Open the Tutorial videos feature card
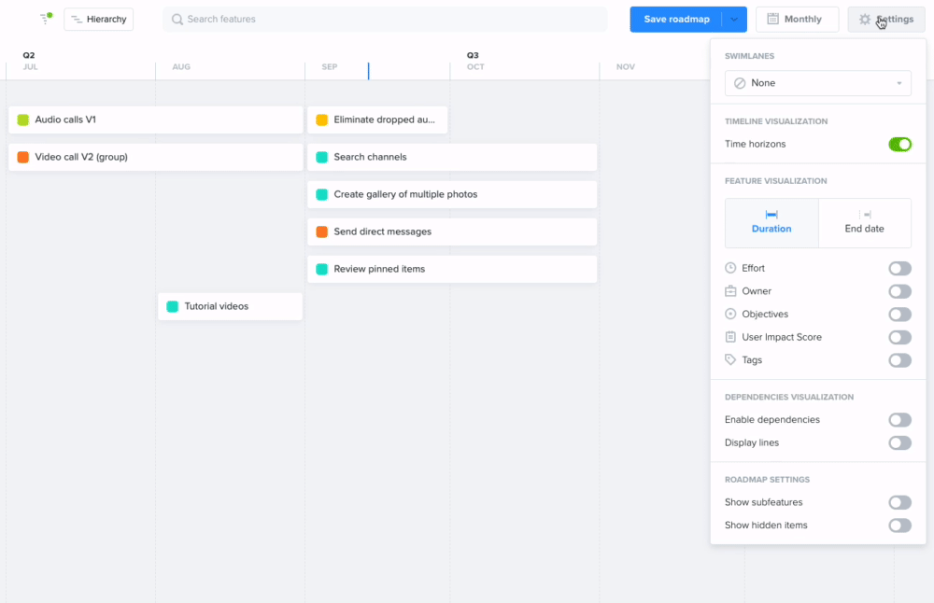The image size is (934, 603). tap(230, 306)
